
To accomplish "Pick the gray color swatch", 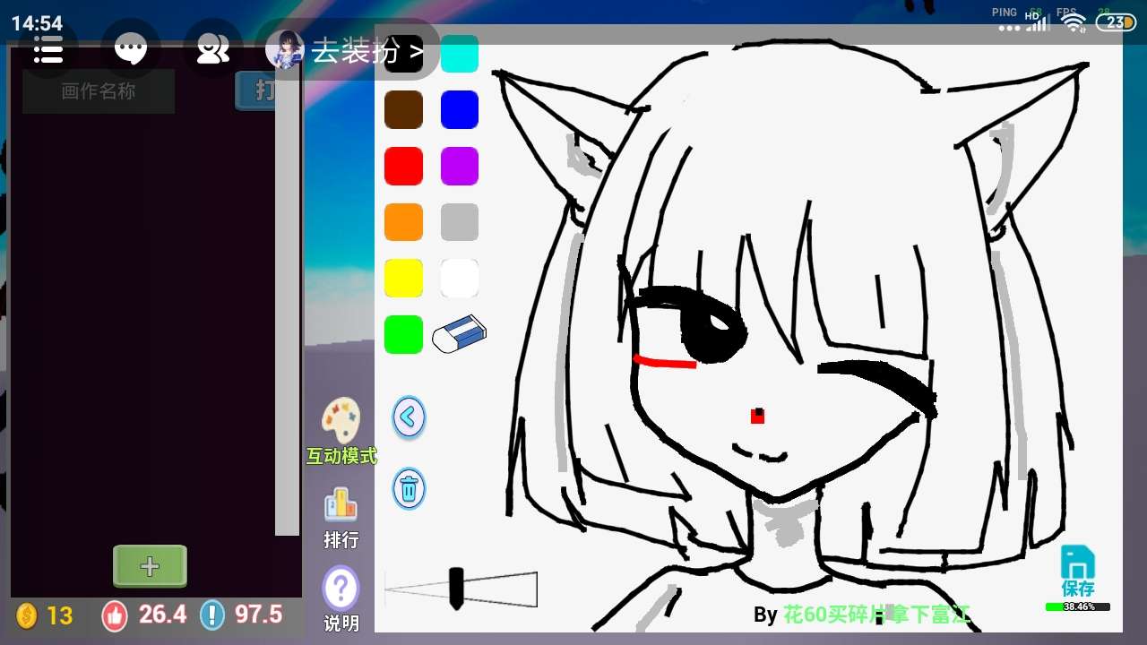I will tap(460, 222).
